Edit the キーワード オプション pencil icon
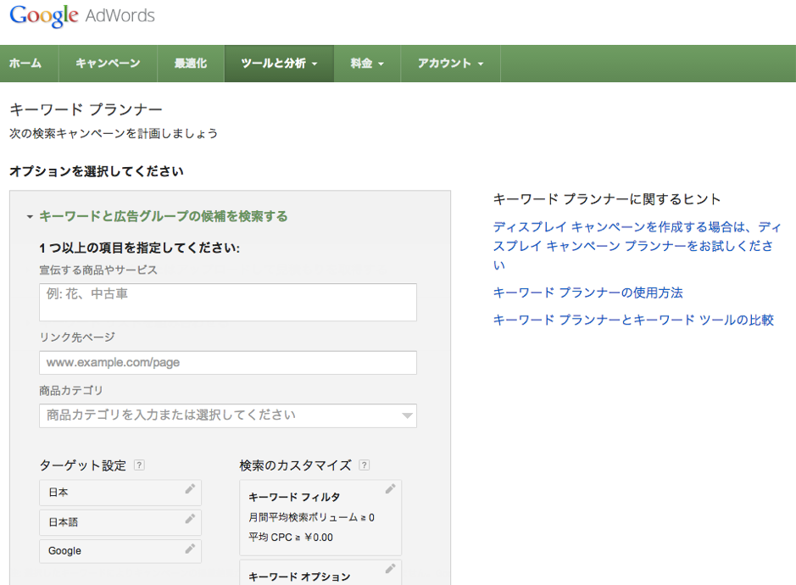 point(390,568)
